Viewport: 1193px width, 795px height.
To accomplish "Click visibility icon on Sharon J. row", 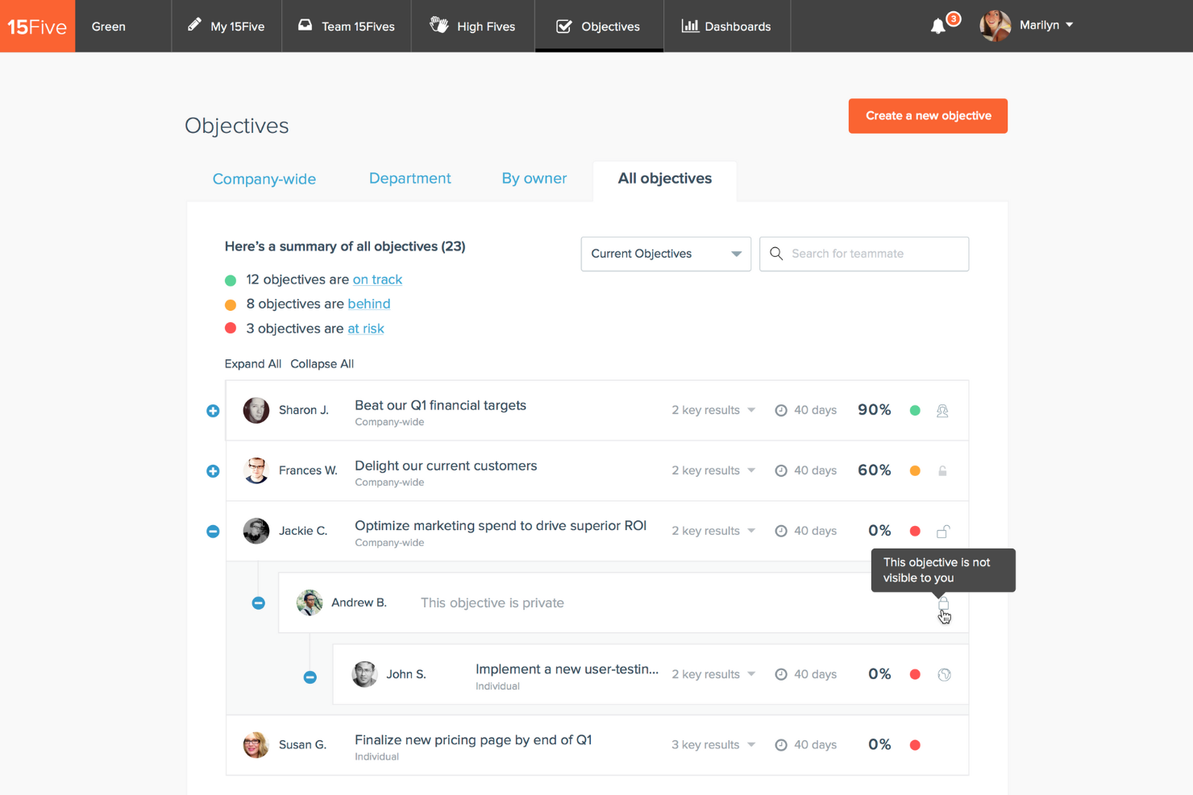I will click(942, 411).
